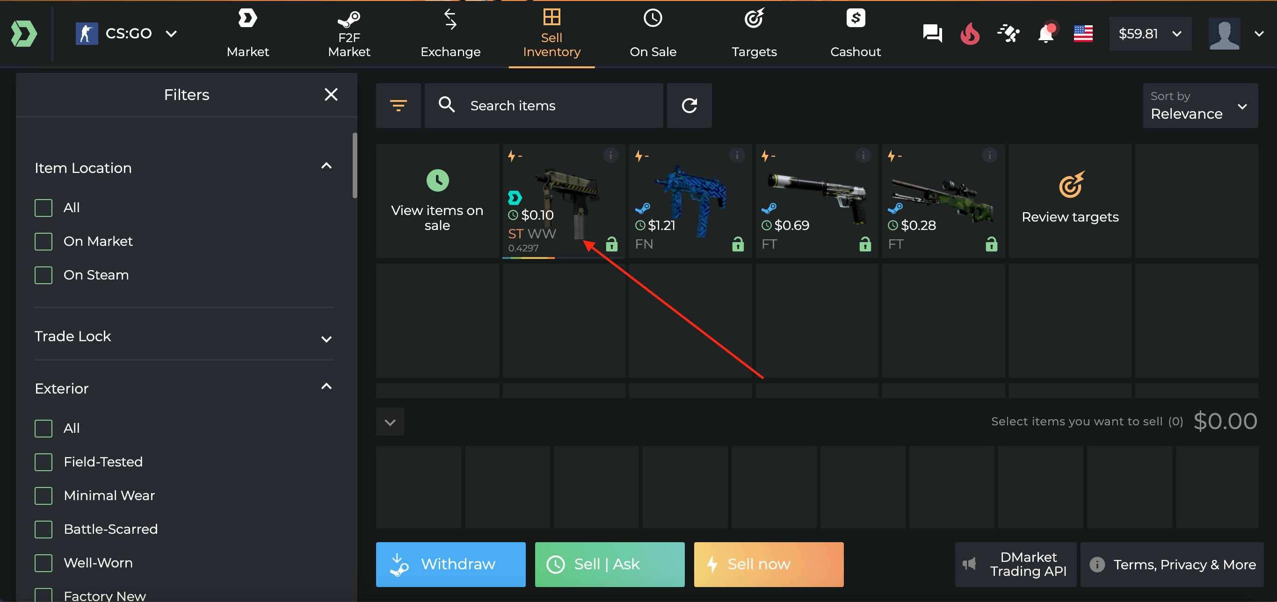This screenshot has width=1277, height=602.
Task: Open the $59.81 balance dropdown
Action: 1150,34
